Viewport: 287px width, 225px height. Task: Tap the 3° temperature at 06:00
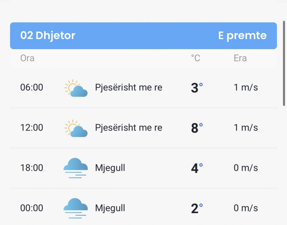tap(197, 88)
